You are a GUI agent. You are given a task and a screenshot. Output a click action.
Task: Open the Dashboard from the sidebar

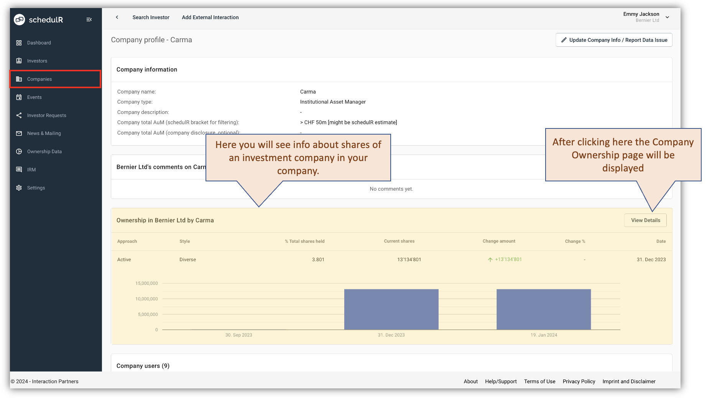[x=39, y=43]
